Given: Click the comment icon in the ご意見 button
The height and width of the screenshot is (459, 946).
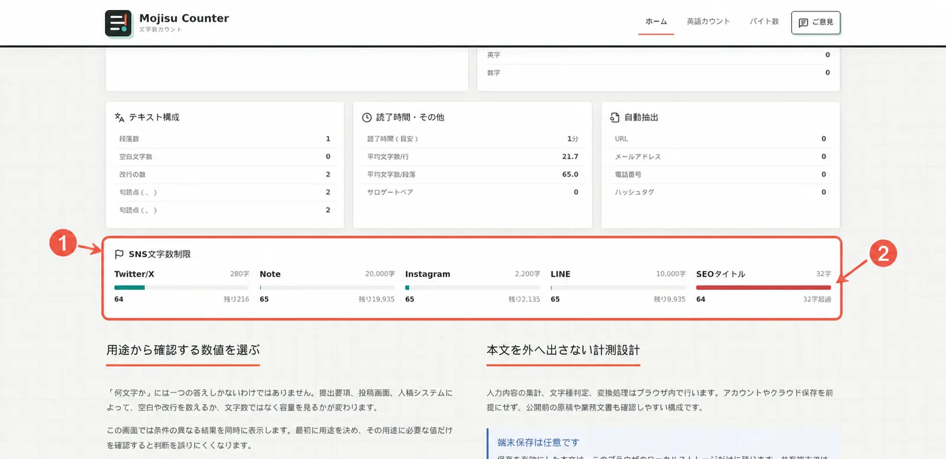Looking at the screenshot, I should tap(803, 22).
